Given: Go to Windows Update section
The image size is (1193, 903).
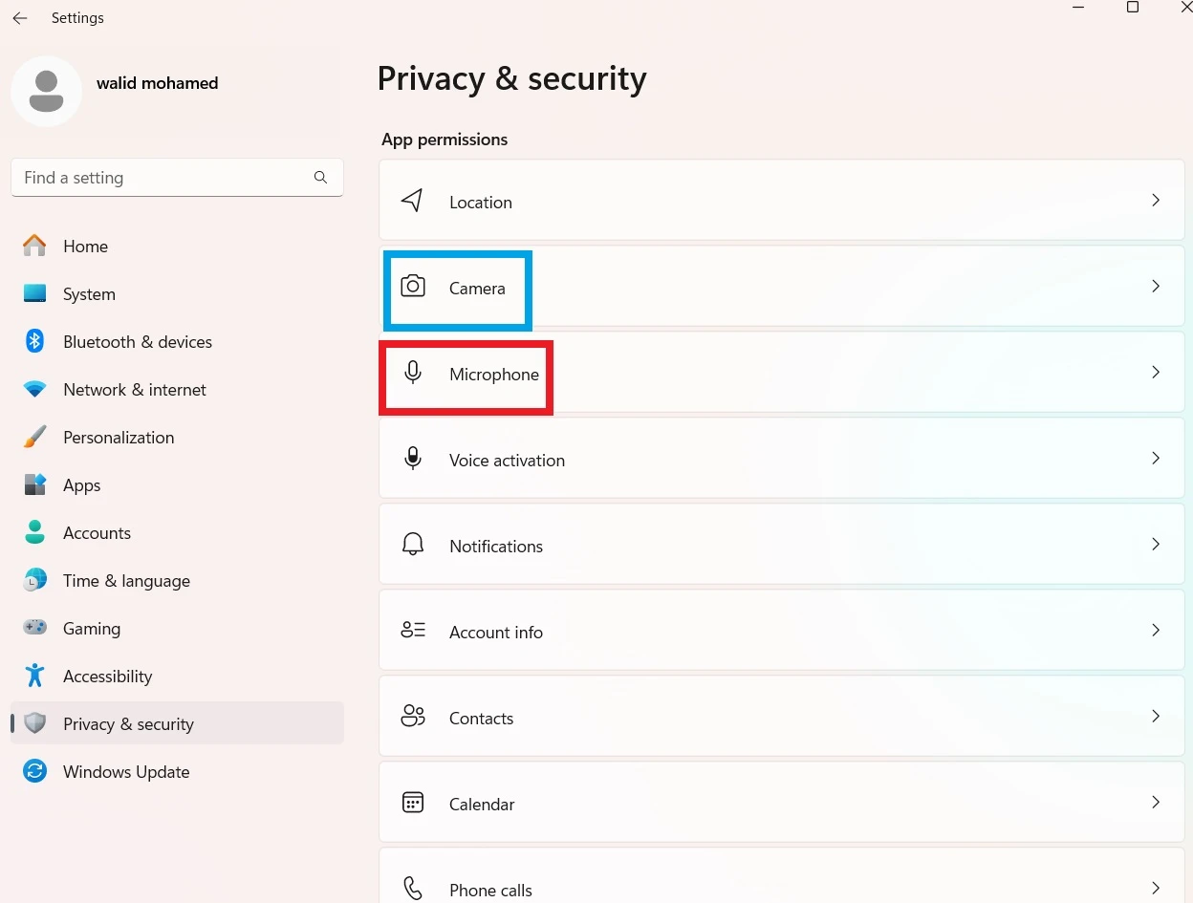Looking at the screenshot, I should point(125,772).
